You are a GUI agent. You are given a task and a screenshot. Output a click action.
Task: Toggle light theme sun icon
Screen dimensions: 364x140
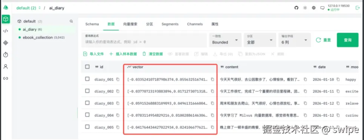(305, 8)
